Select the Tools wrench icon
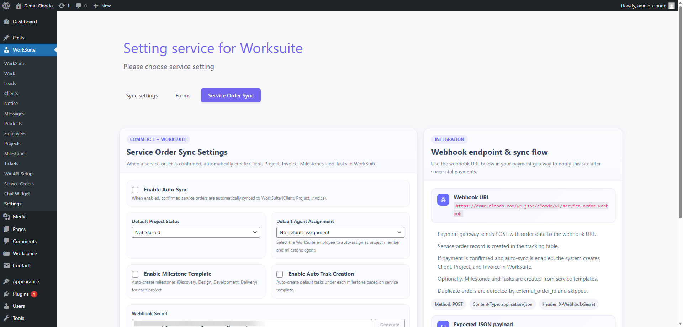 7,318
